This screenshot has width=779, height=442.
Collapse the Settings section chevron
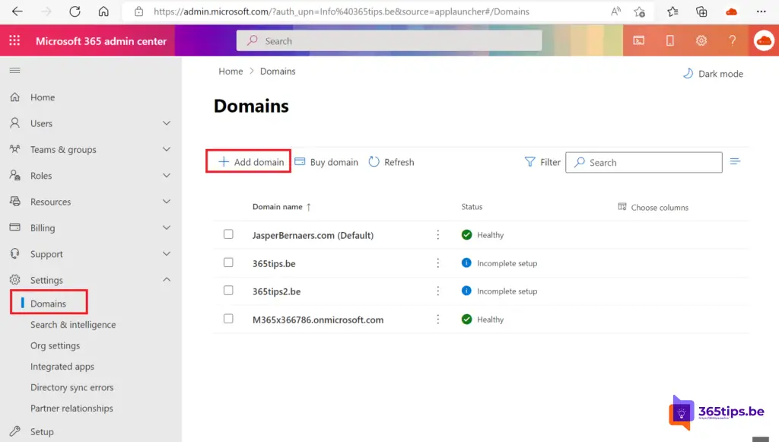tap(167, 280)
